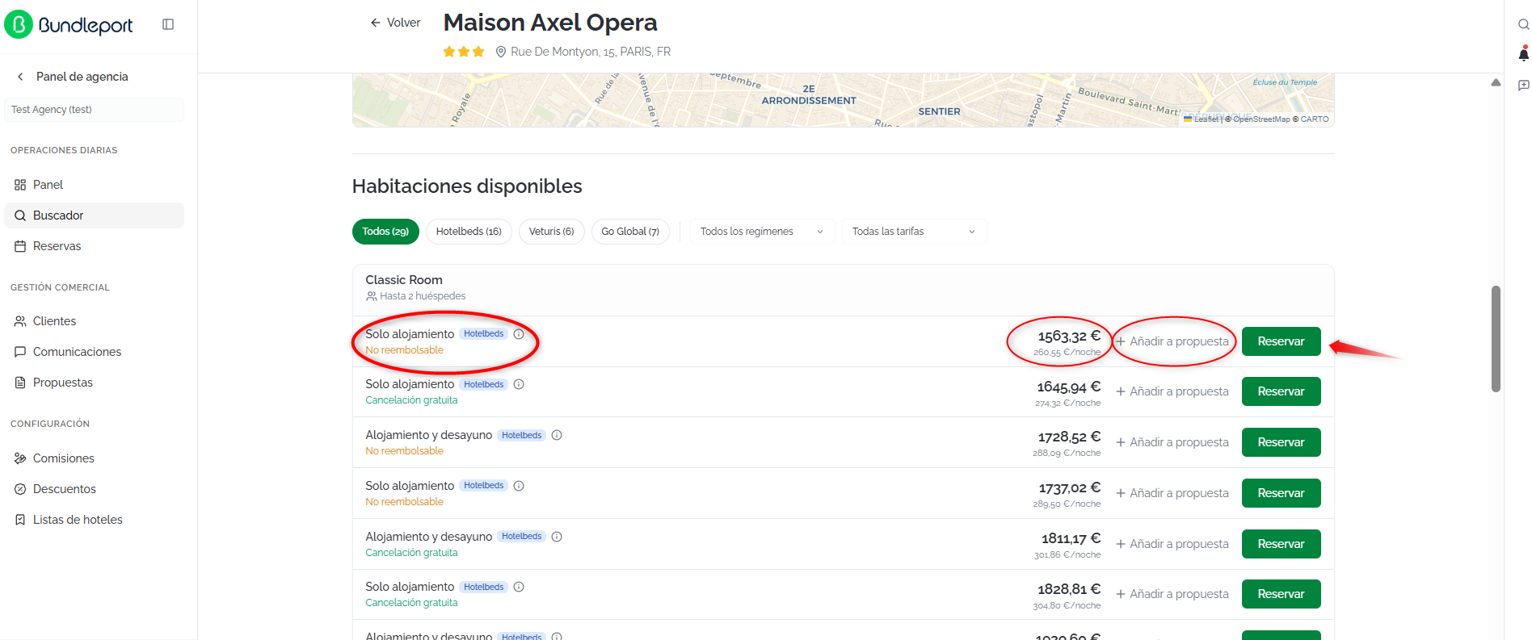Select Buscador in the sidebar
The image size is (1532, 640).
pyautogui.click(x=94, y=215)
